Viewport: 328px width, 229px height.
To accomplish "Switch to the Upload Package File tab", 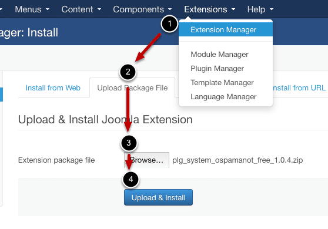I will click(132, 87).
